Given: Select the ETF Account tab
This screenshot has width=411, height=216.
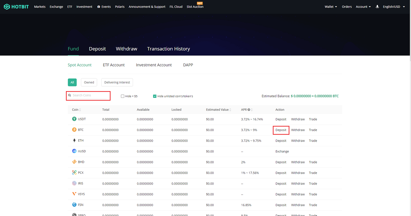Looking at the screenshot, I should point(114,65).
